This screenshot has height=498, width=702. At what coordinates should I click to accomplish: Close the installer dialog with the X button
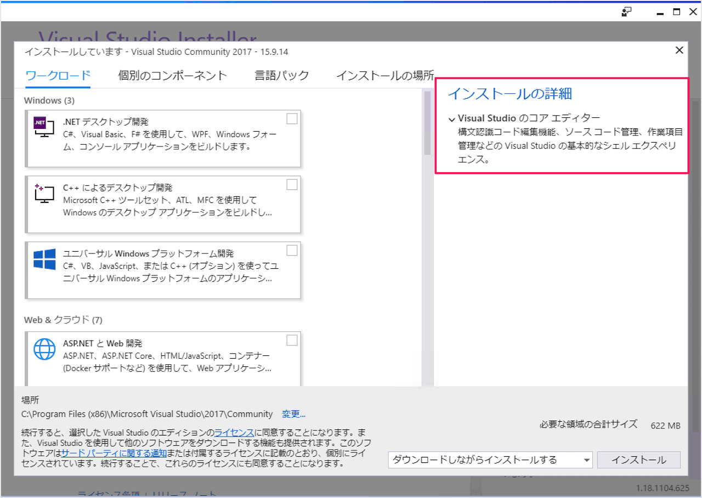pos(679,50)
